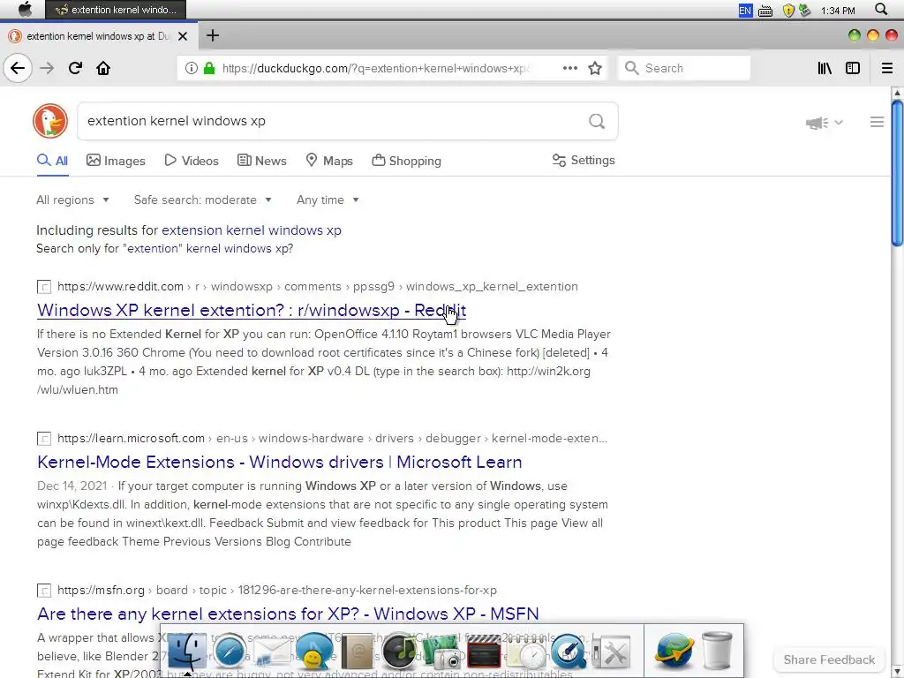Viewport: 904px width, 678px height.
Task: Click the browser Back arrow button
Action: point(18,68)
